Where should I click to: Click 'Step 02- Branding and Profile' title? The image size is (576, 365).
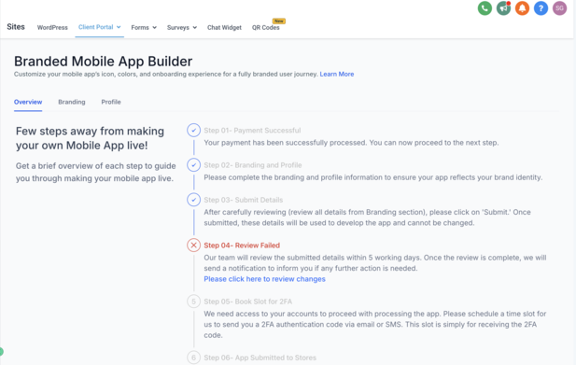tap(253, 165)
